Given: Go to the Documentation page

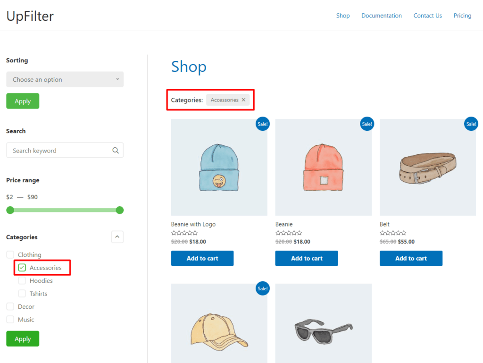Looking at the screenshot, I should click(381, 16).
